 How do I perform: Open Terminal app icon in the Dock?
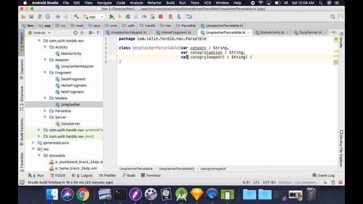[120, 194]
